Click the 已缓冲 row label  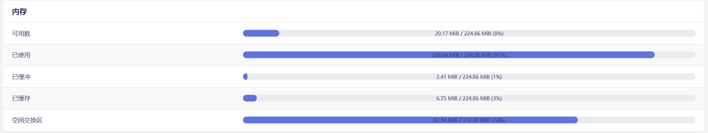[x=21, y=77]
